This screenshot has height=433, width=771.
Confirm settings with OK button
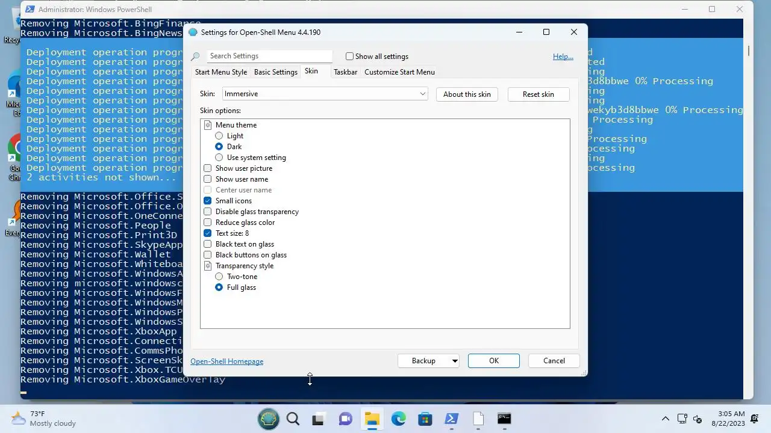tap(494, 361)
